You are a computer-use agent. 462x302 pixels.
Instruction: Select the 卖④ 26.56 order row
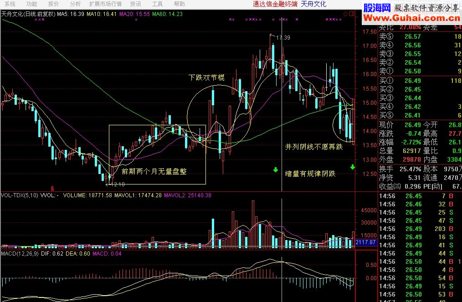click(x=420, y=45)
